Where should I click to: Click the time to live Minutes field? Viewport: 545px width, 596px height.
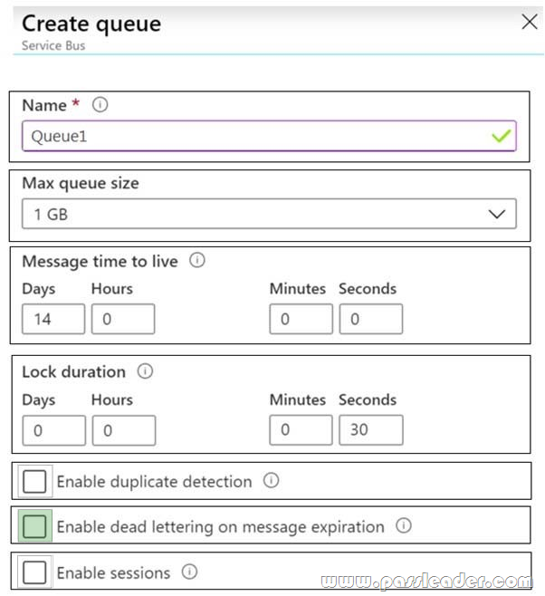point(301,319)
